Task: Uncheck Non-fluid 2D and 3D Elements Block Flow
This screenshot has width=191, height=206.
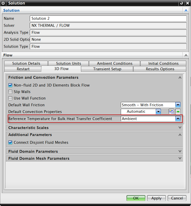Action: click(x=10, y=85)
